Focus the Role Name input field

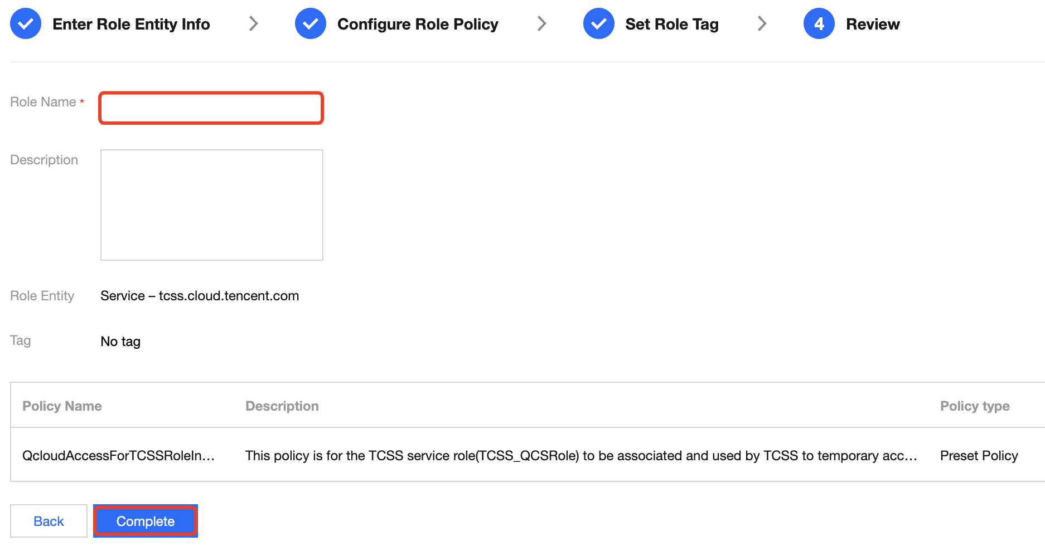point(211,108)
